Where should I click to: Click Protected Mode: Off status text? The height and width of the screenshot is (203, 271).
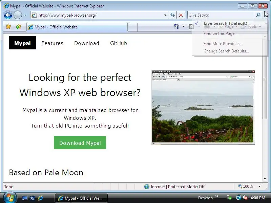[x=186, y=187]
